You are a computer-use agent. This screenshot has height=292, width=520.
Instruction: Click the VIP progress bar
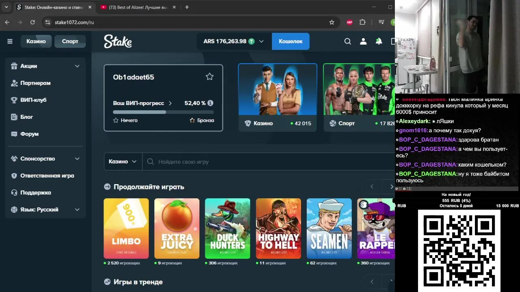coord(163,112)
